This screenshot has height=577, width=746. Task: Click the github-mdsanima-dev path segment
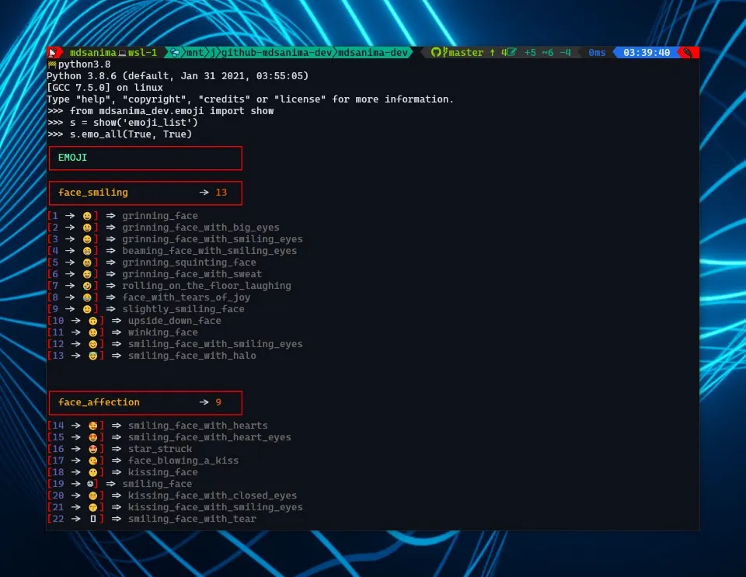click(277, 52)
